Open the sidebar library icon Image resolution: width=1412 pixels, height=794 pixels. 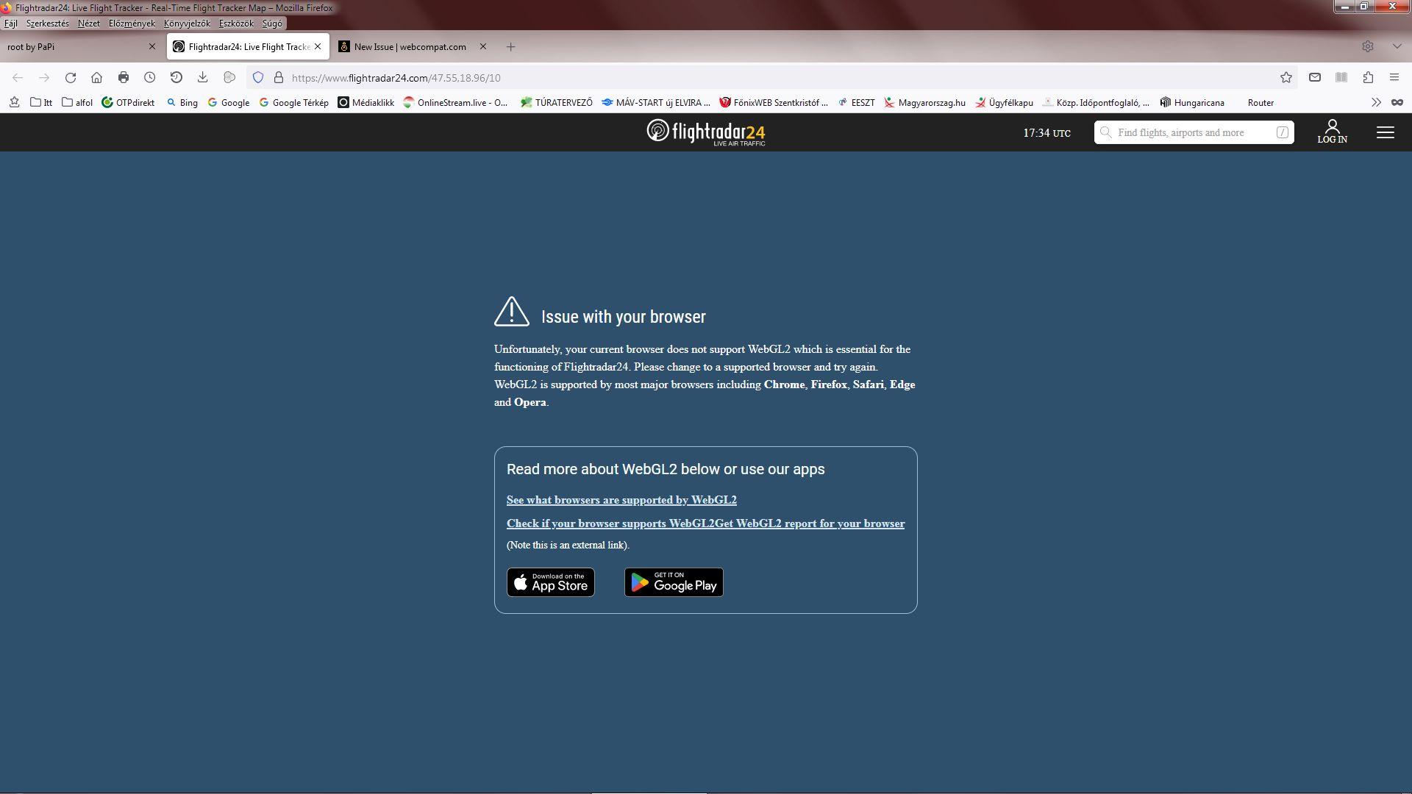[1341, 78]
